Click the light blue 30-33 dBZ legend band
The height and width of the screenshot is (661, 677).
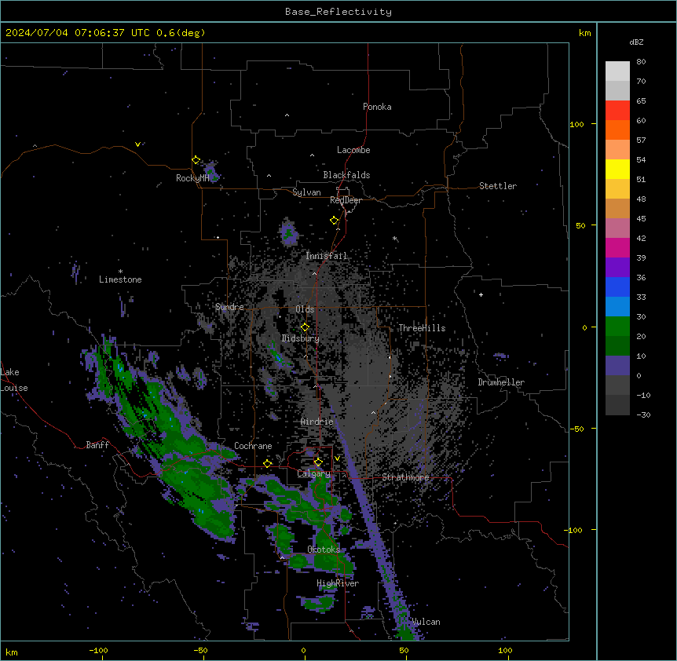pos(617,307)
